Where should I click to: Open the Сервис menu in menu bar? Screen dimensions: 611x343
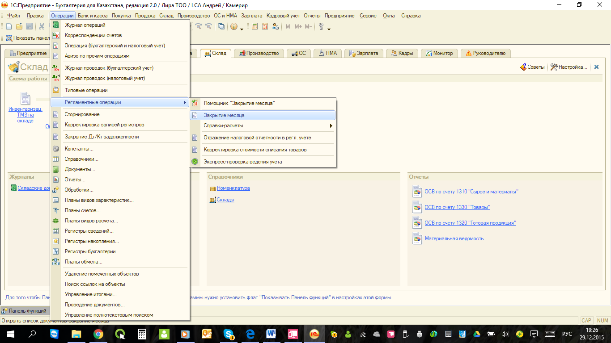point(368,16)
